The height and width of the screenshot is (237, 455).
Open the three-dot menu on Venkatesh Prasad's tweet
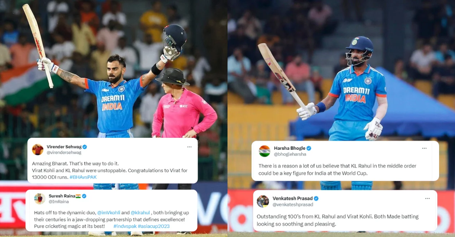click(x=428, y=198)
